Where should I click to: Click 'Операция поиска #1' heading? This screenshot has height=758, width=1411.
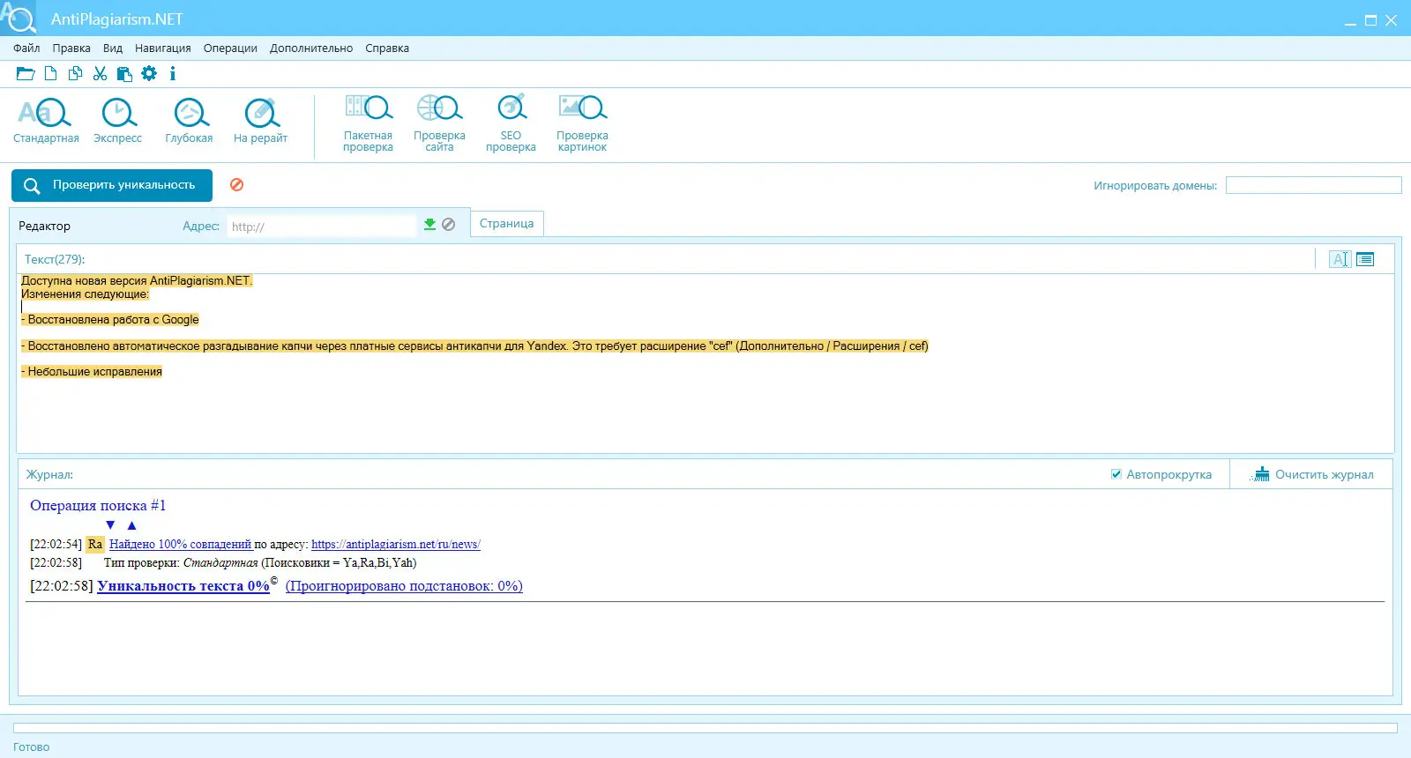pos(98,505)
